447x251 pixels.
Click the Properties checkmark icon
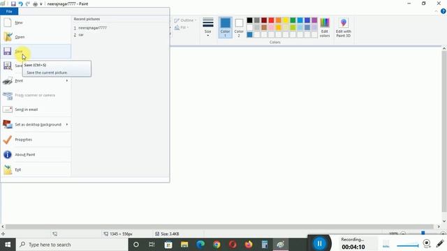8,139
